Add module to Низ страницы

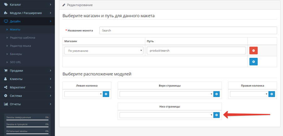pyautogui.click(x=216, y=115)
